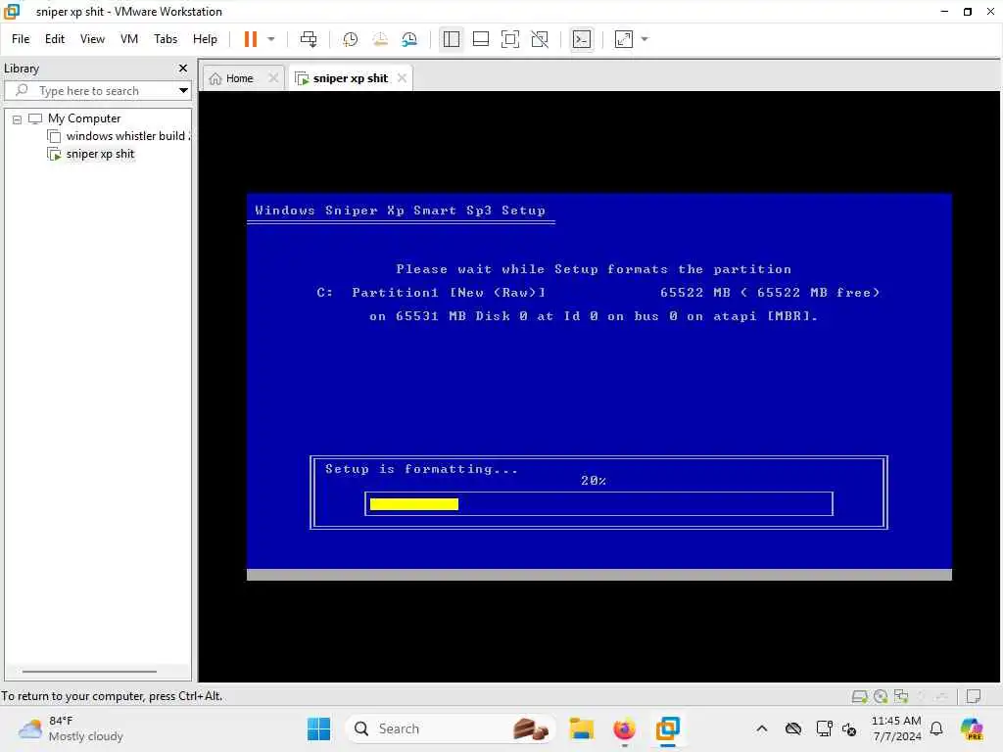Click the hard disk status bar icon
This screenshot has width=1003, height=752.
[859, 696]
